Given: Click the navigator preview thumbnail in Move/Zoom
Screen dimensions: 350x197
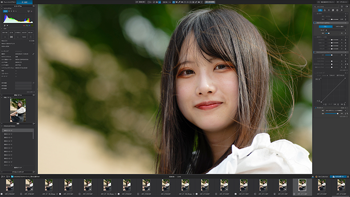Looking at the screenshot, I should (x=18, y=110).
